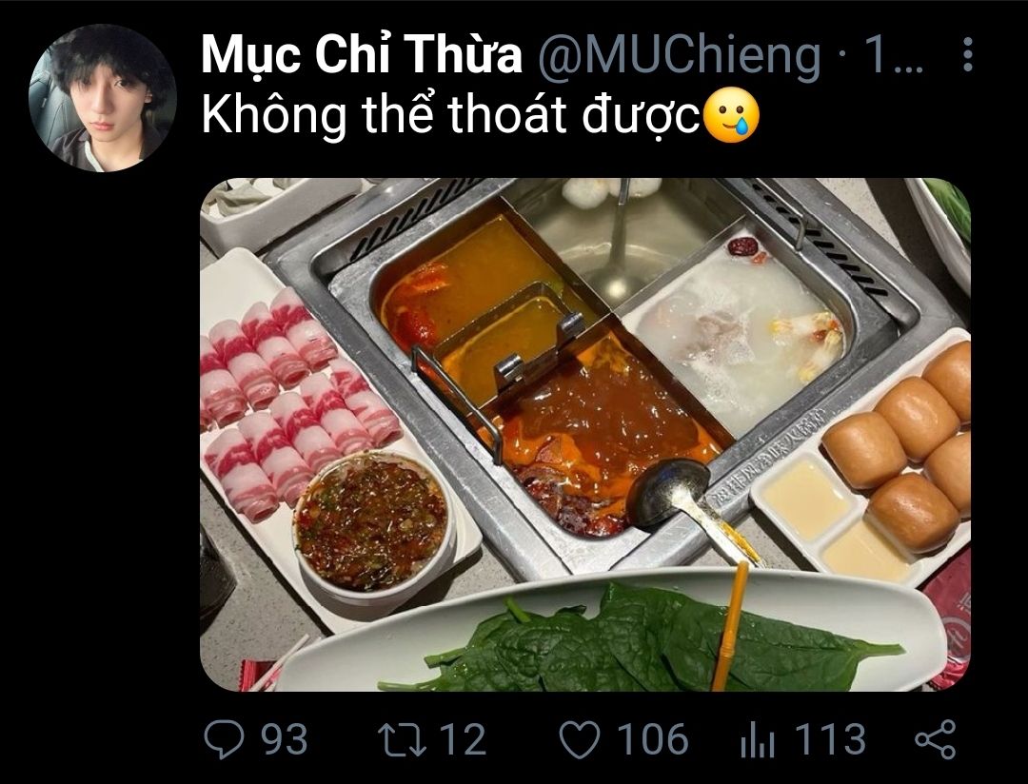
Task: Open the @MUChieng handle link
Action: point(680,55)
